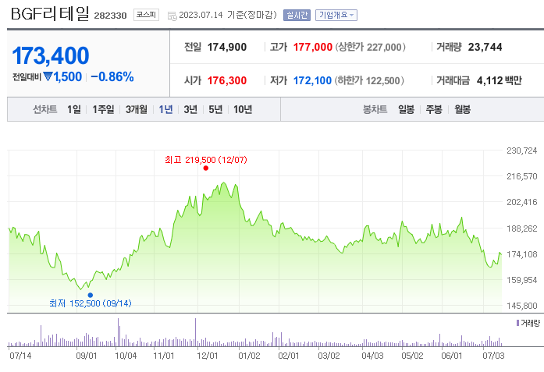Open the 기업개요 dropdown
Screen dimensions: 544x372
[336, 15]
